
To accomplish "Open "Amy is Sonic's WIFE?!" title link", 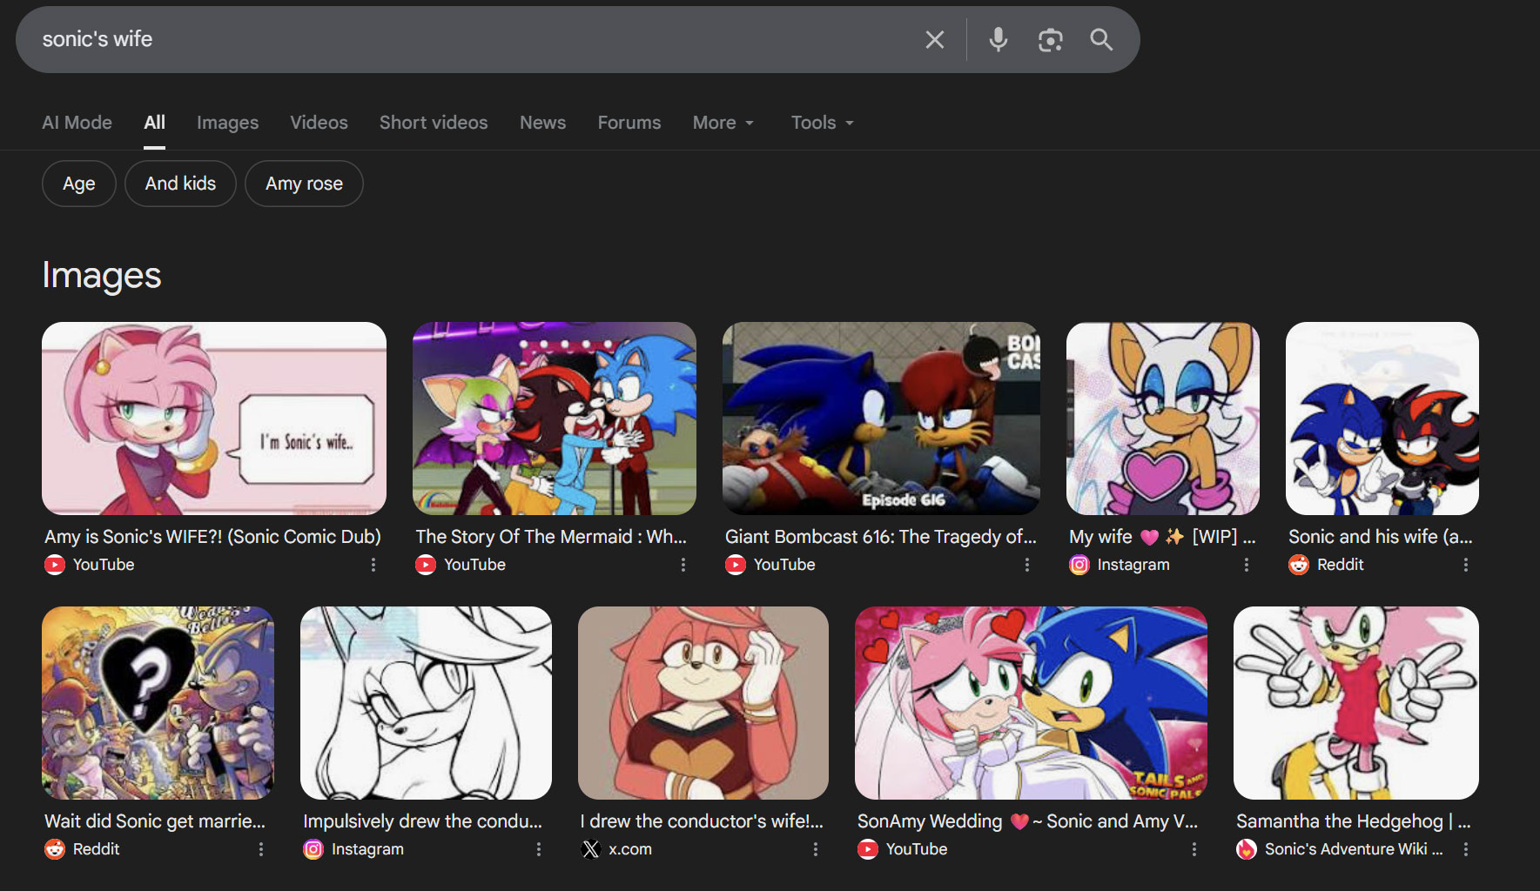I will click(213, 537).
